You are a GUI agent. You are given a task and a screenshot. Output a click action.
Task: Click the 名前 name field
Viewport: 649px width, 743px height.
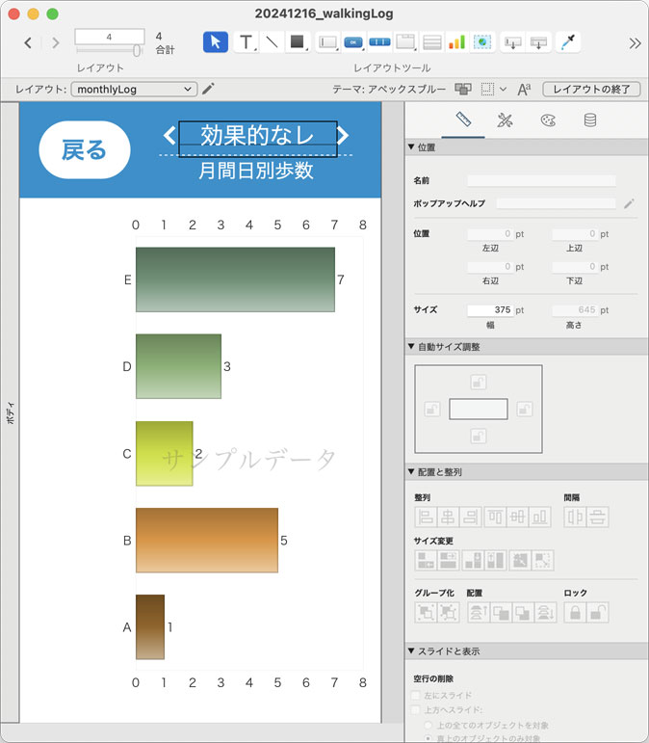[x=541, y=180]
